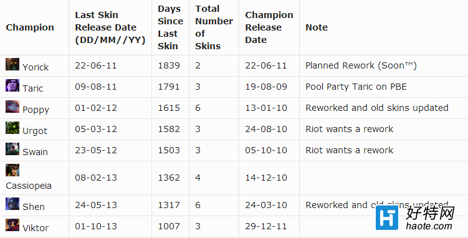This screenshot has height=238, width=468.
Task: Click Viktor's last skin date 01-10-13
Action: coord(96,226)
